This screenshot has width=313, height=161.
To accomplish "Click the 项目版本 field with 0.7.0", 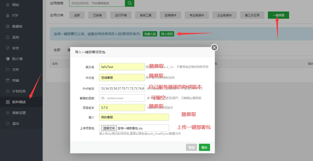I will [122, 108].
